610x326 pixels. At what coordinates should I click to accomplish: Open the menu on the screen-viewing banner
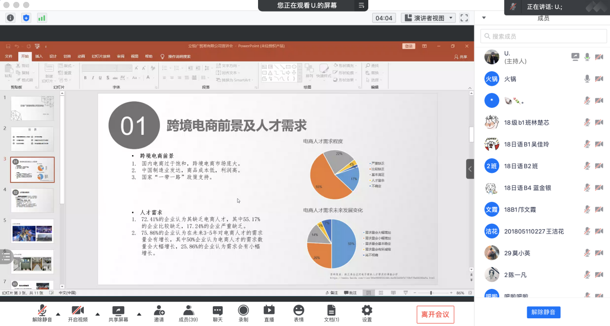[x=361, y=5]
